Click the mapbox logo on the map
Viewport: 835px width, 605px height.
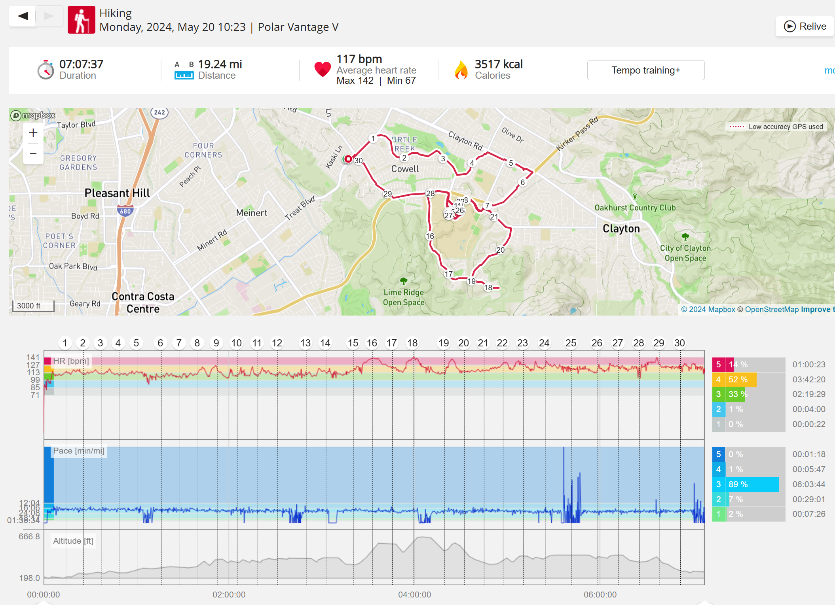pyautogui.click(x=33, y=115)
